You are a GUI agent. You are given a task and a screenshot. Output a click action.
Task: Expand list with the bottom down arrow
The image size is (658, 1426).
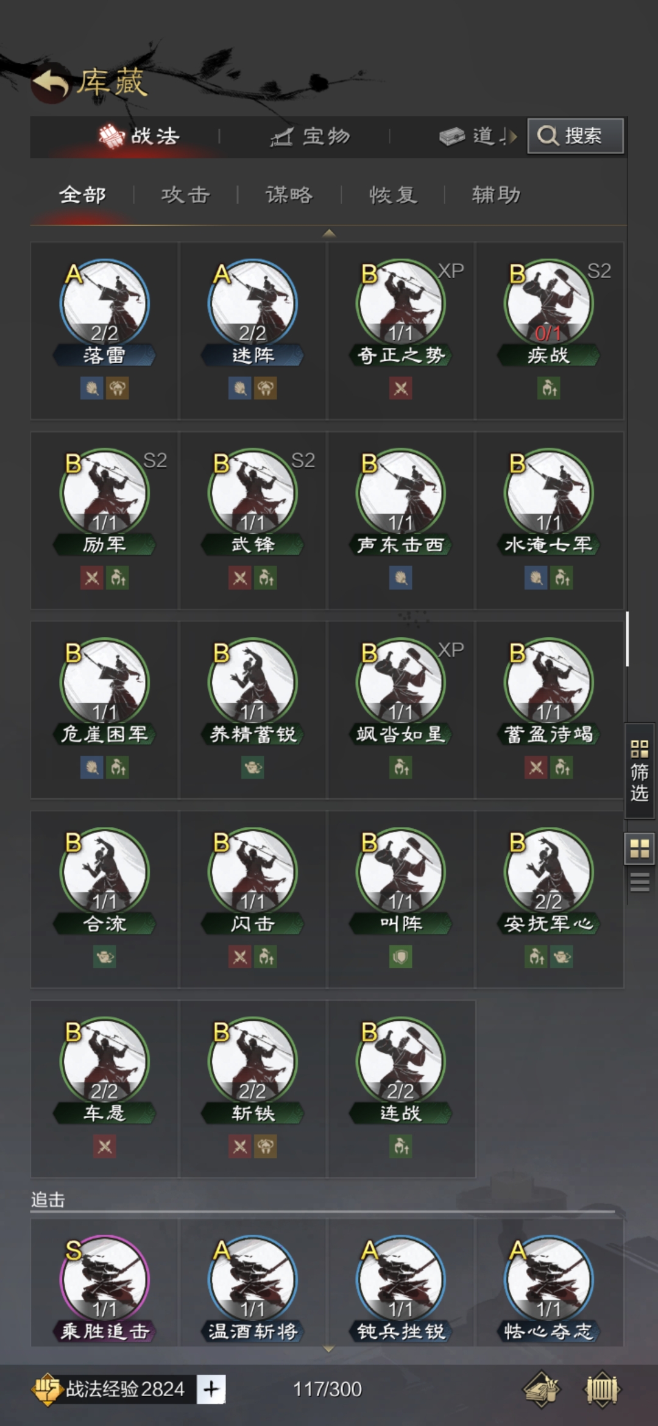coord(329,1349)
